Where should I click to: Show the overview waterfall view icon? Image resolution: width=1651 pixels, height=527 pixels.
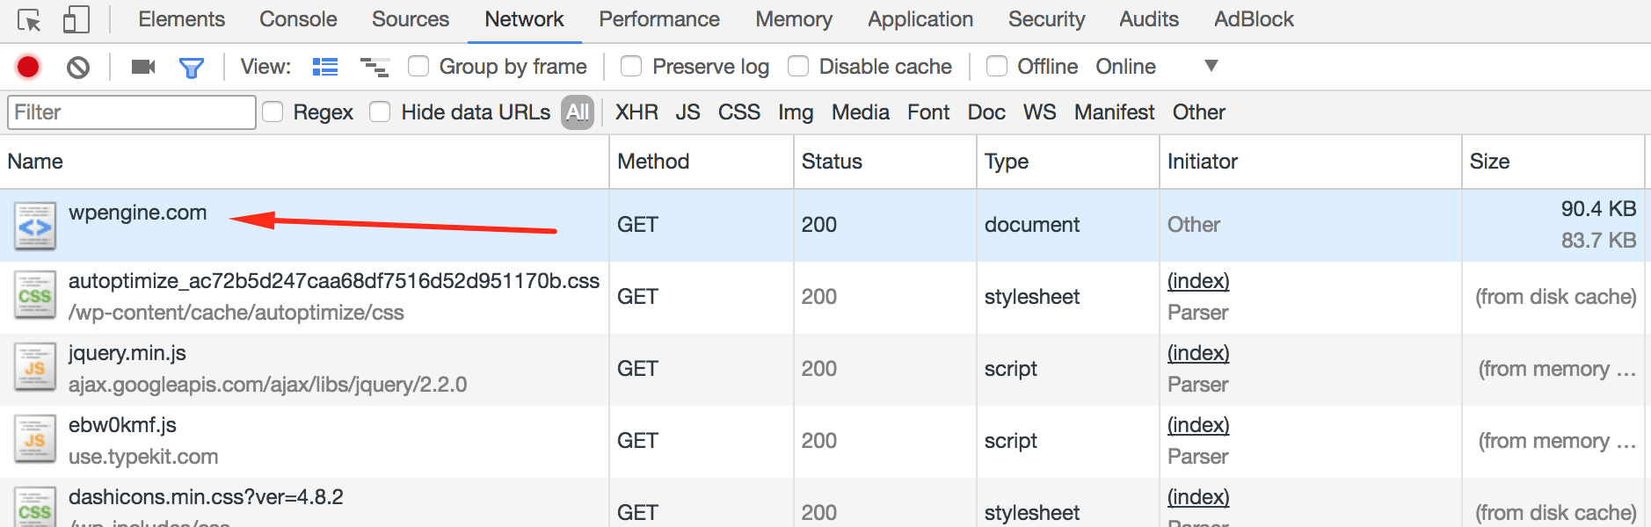click(x=375, y=67)
